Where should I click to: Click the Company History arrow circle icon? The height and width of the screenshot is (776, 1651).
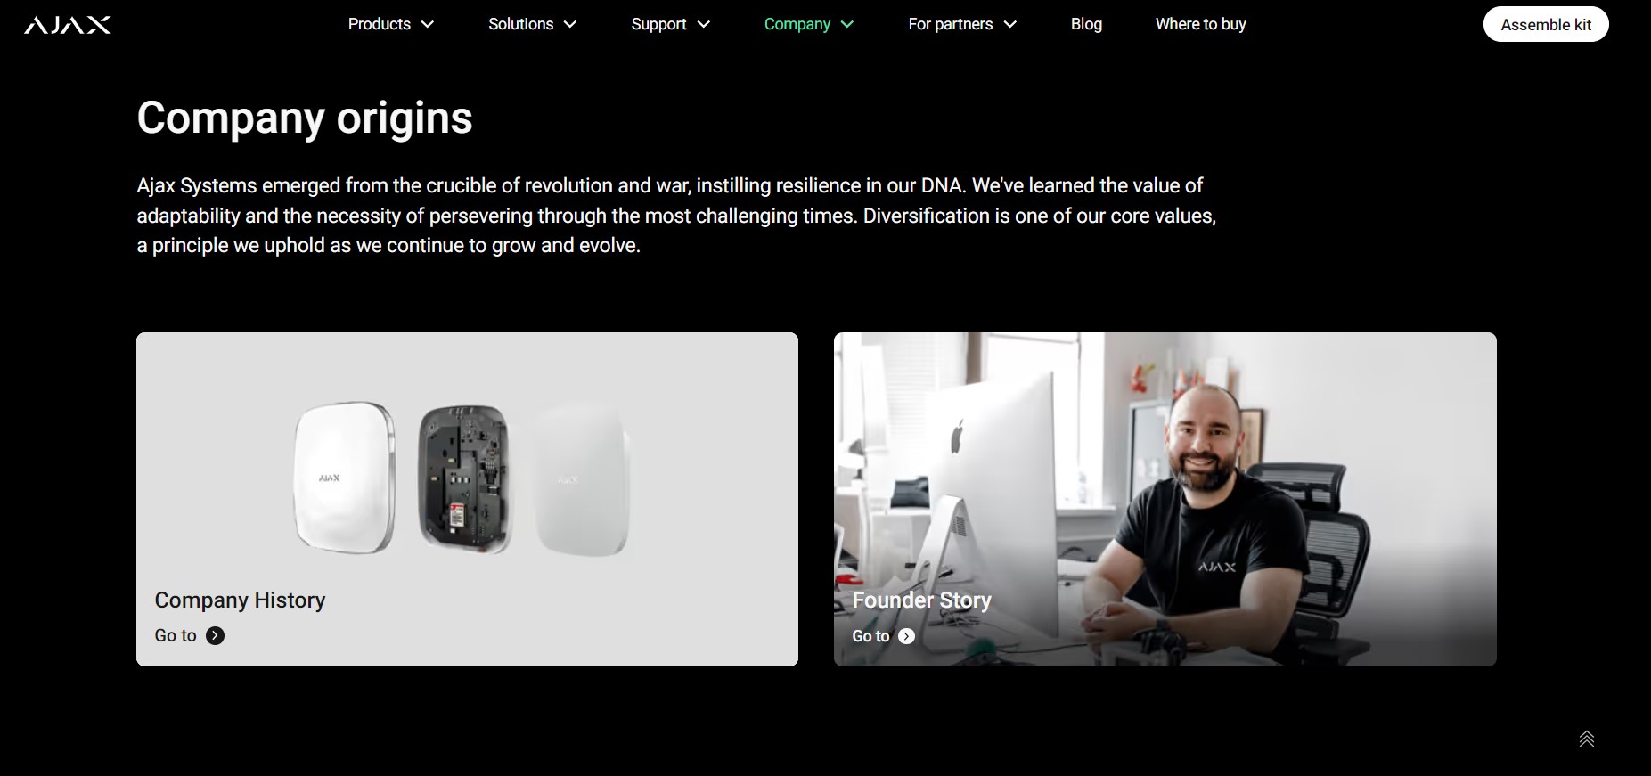(x=215, y=635)
